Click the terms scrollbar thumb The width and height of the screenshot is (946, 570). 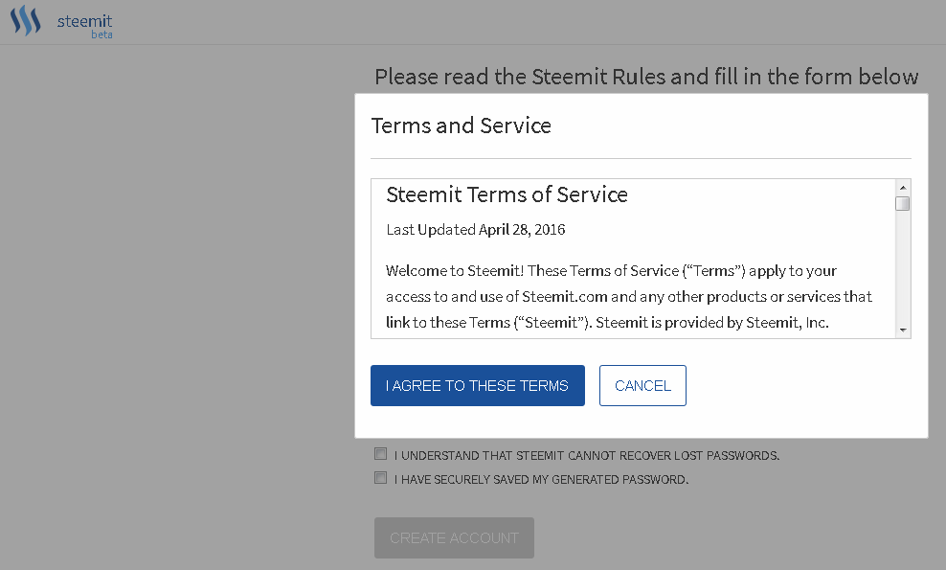tap(903, 203)
